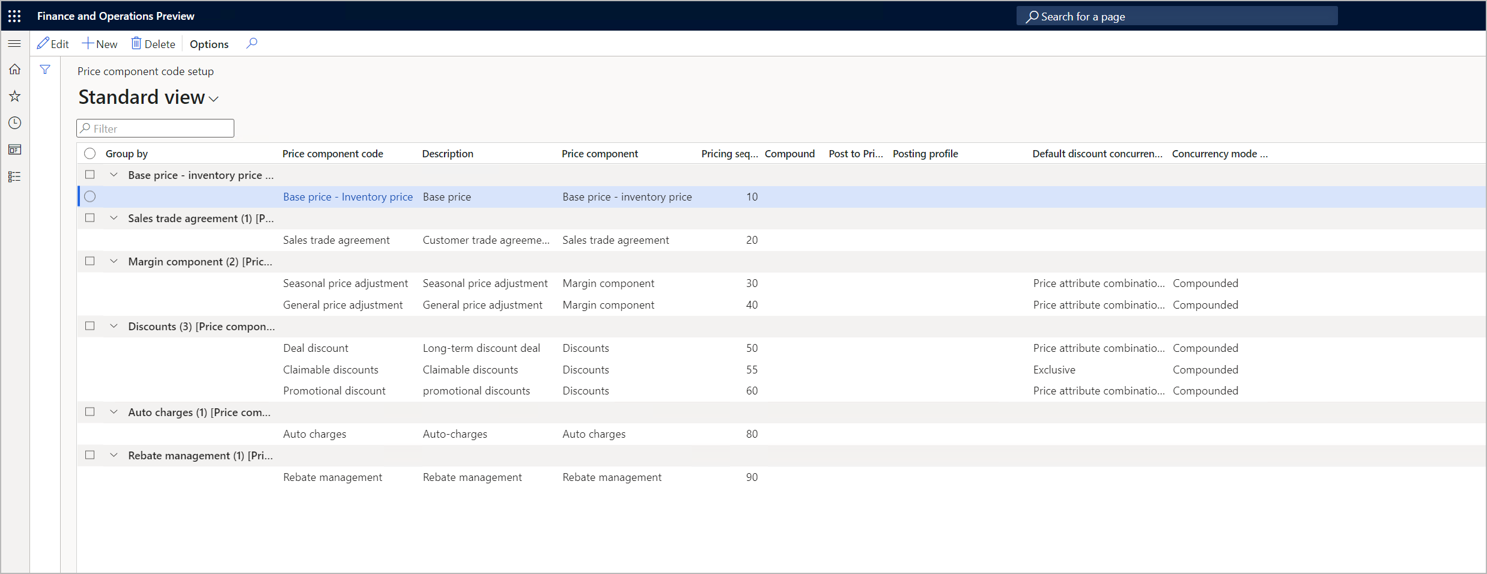
Task: Select Rebate management code cell
Action: coord(332,477)
